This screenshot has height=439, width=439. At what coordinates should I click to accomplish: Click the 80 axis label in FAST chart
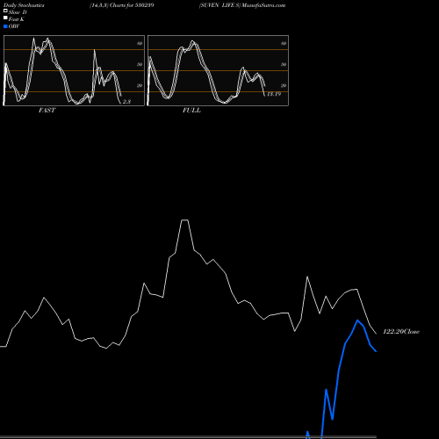tap(140, 43)
